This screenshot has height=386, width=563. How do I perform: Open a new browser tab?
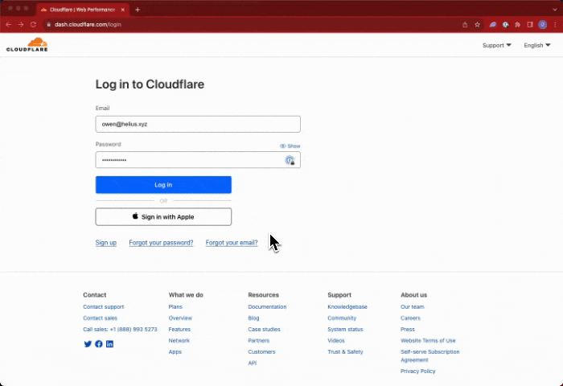click(x=138, y=9)
